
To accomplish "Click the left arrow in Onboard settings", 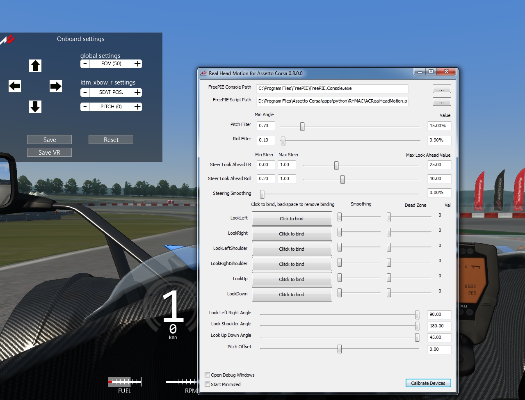I will point(15,86).
